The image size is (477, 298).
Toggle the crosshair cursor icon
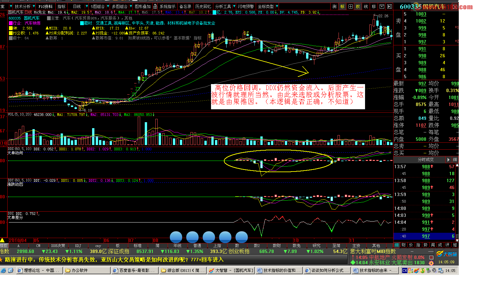click(350, 6)
